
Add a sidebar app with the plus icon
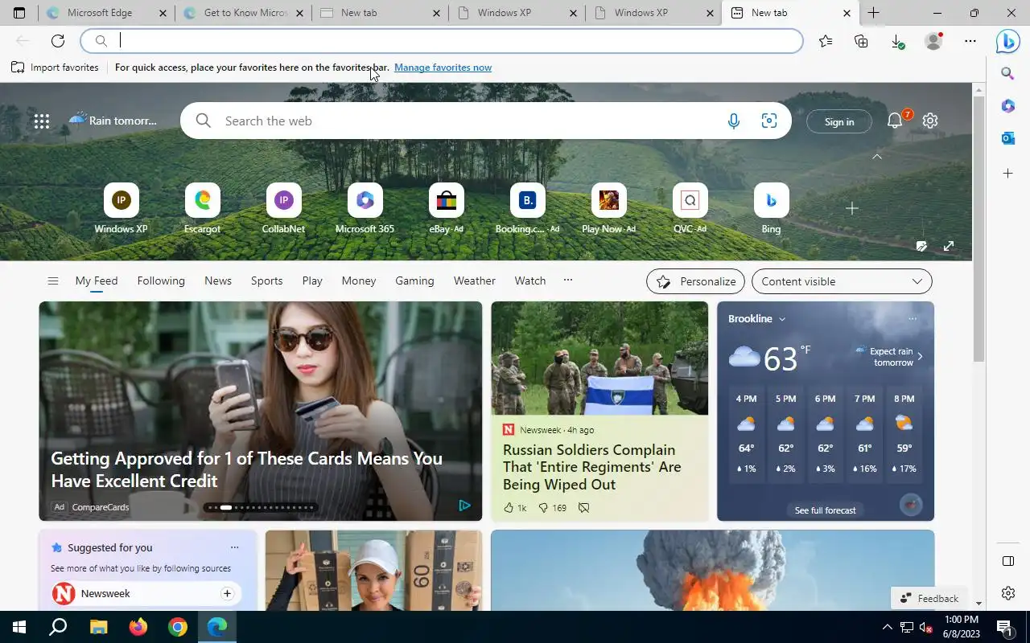coord(1007,174)
